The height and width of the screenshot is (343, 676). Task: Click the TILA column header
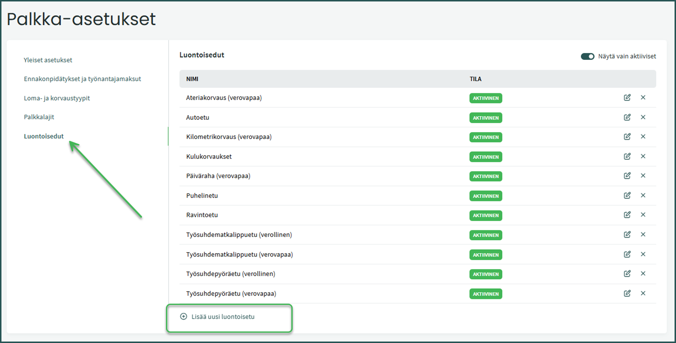pos(475,79)
